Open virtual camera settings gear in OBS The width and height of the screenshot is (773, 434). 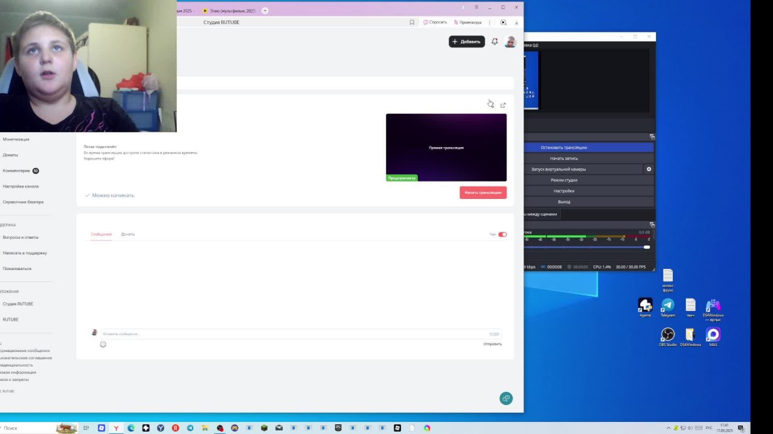649,169
